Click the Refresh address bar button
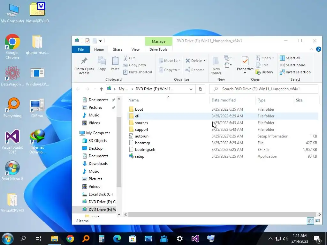 201,89
